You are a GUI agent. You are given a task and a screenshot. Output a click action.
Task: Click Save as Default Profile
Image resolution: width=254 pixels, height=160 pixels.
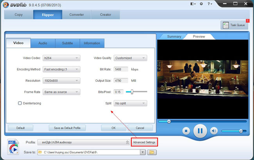tap(67, 128)
